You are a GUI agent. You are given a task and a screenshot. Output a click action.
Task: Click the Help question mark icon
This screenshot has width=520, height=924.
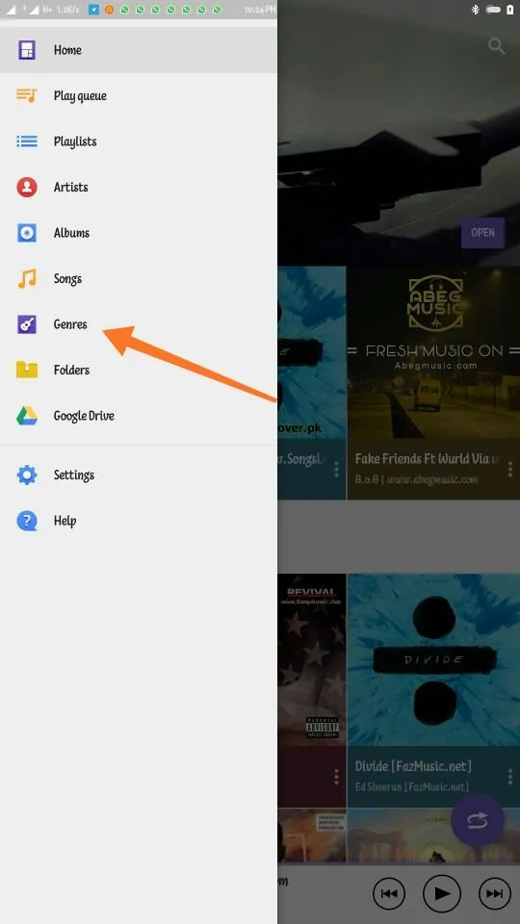click(27, 521)
